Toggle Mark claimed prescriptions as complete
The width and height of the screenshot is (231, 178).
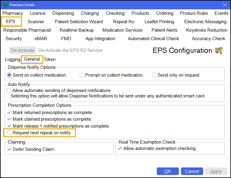click(9, 119)
